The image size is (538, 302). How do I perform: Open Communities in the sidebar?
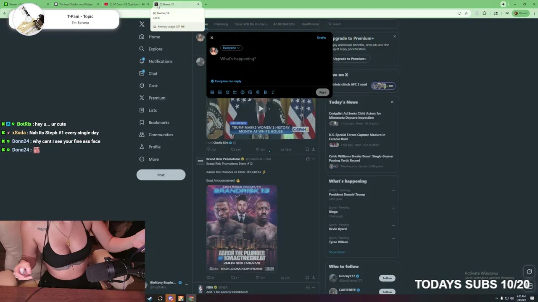[x=156, y=135]
